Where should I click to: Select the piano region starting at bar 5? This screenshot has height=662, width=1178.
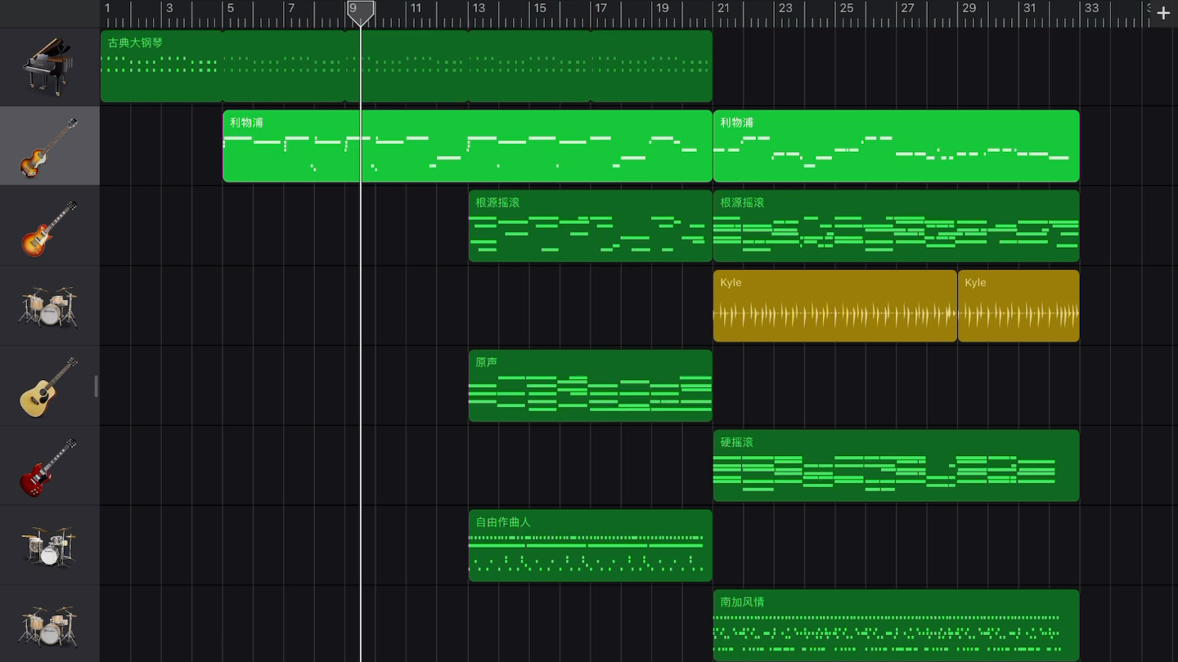click(x=284, y=66)
